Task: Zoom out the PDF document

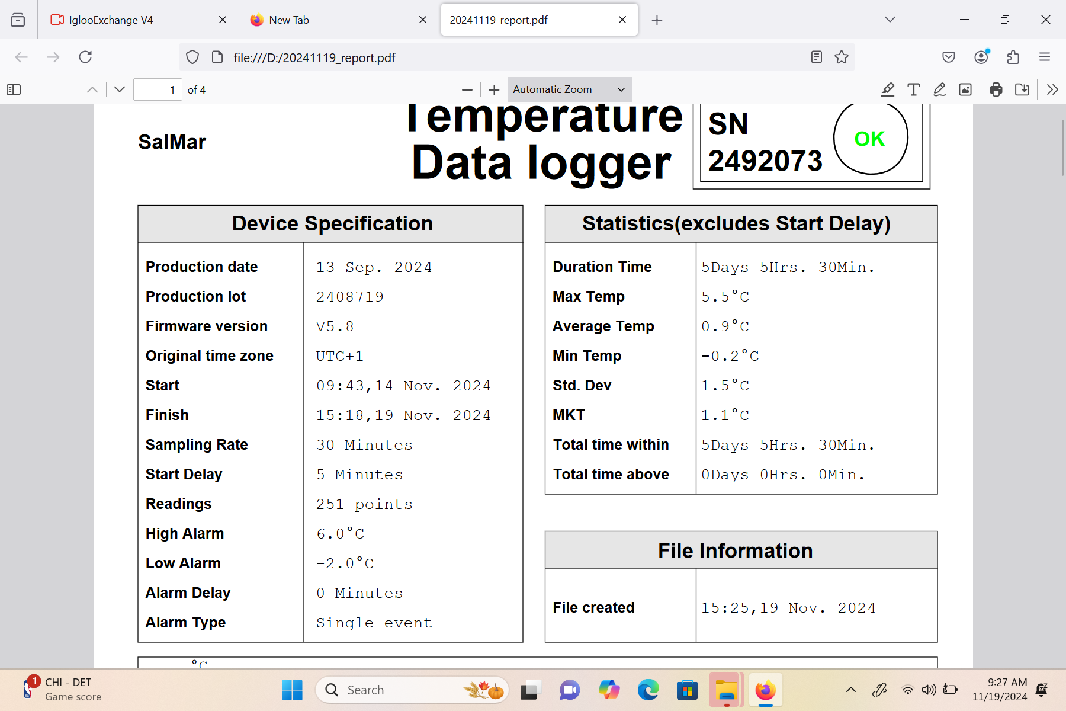Action: point(467,89)
